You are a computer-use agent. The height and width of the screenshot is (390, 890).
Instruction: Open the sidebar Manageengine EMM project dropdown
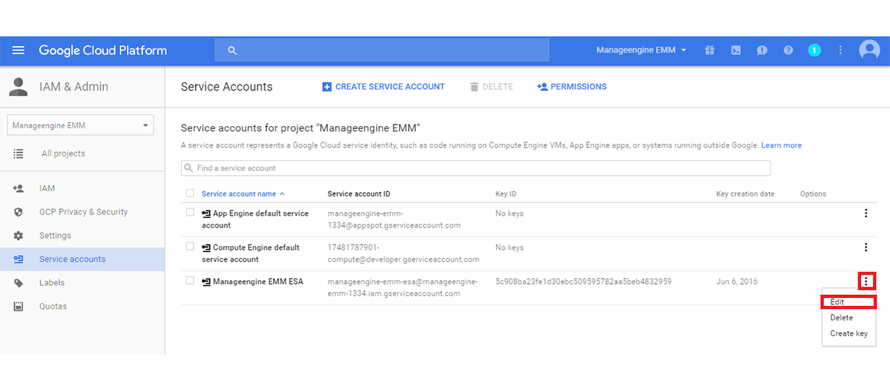(x=80, y=125)
